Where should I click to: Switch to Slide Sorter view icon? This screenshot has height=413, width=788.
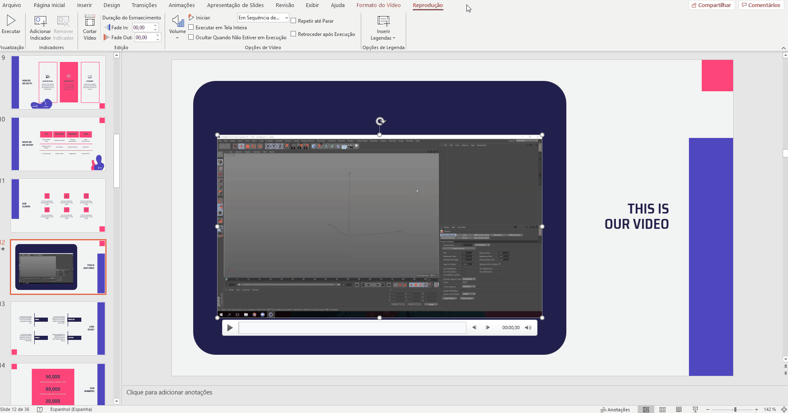coord(663,409)
